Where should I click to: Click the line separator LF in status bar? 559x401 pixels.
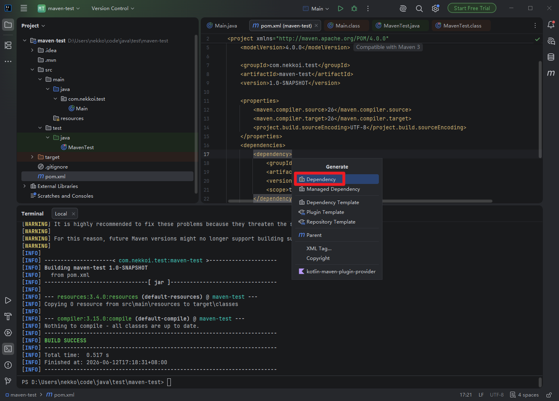481,395
